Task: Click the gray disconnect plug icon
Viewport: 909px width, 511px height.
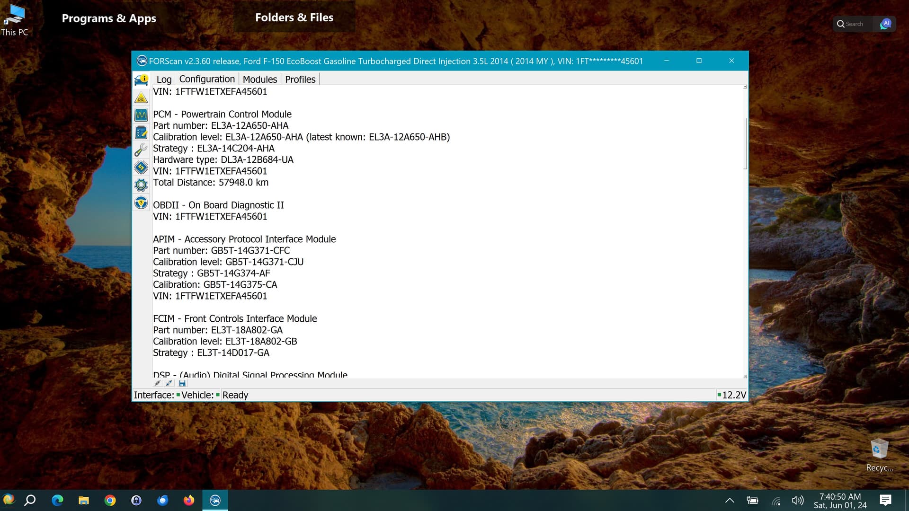Action: 158,383
